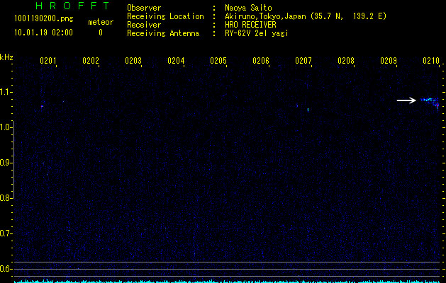Screen dimensions: 446x283
Task: Click the 0.9 frequency axis label
Action: click(x=6, y=163)
